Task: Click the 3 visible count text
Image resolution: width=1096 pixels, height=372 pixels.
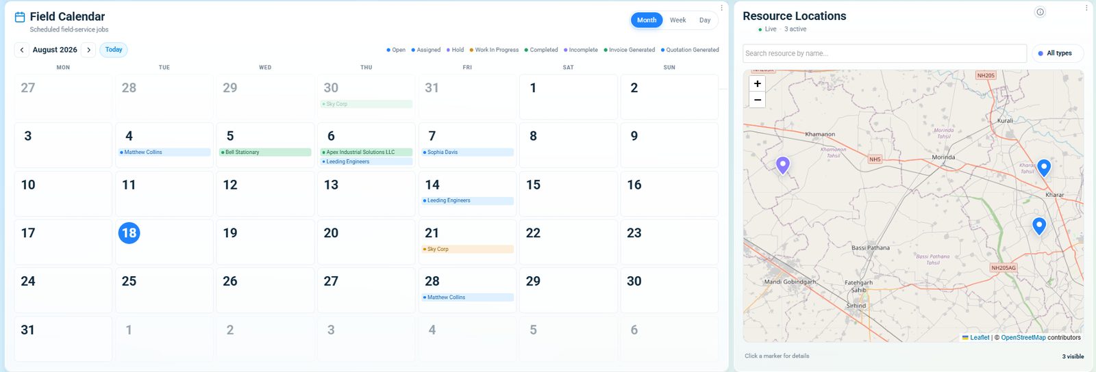Action: pyautogui.click(x=1073, y=356)
